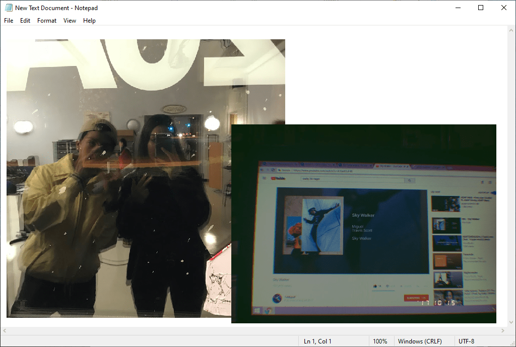Click the right arrow of horizontal scrollbar
Viewport: 516px width, 347px height.
point(502,331)
